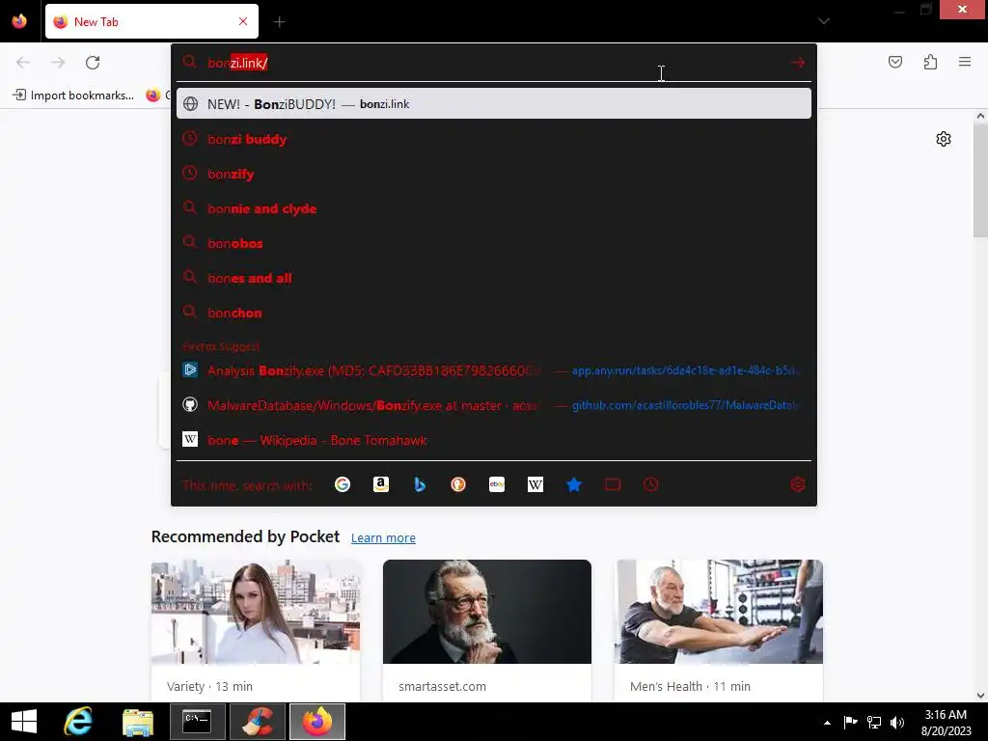Select the bonzi buddy history suggestion
Screen dimensions: 988x741
tap(494, 139)
